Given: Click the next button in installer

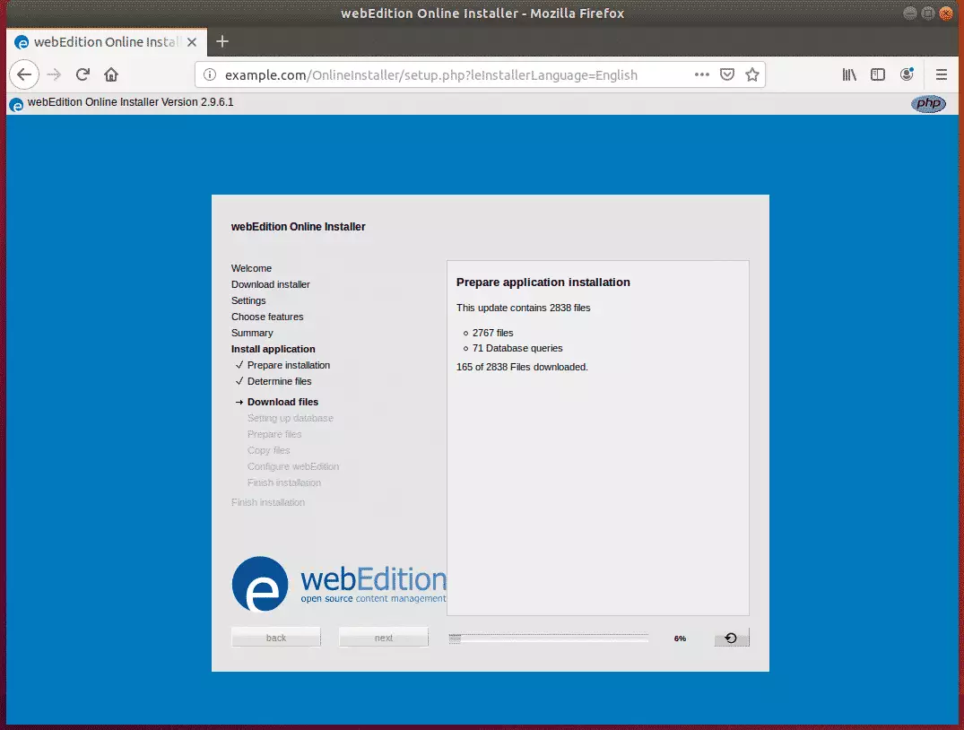Looking at the screenshot, I should [384, 638].
